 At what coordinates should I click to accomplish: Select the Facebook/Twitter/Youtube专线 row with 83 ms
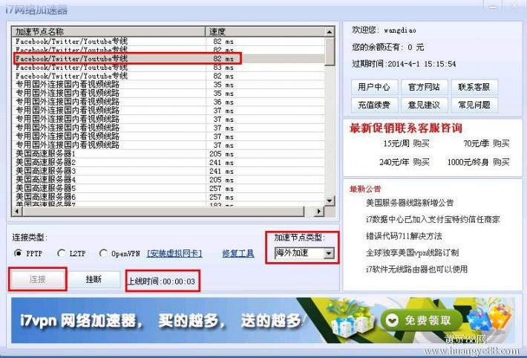[x=168, y=68]
